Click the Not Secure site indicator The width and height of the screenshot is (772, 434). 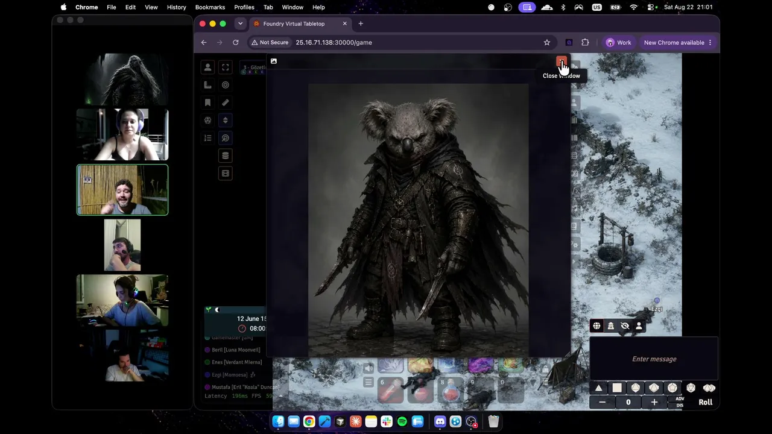(270, 43)
